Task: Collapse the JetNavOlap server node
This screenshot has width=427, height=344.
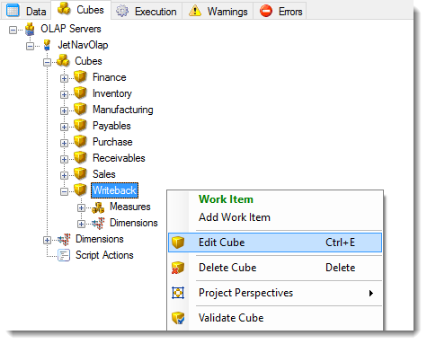Action: click(x=30, y=46)
